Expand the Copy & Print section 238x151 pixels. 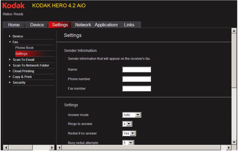[22, 77]
